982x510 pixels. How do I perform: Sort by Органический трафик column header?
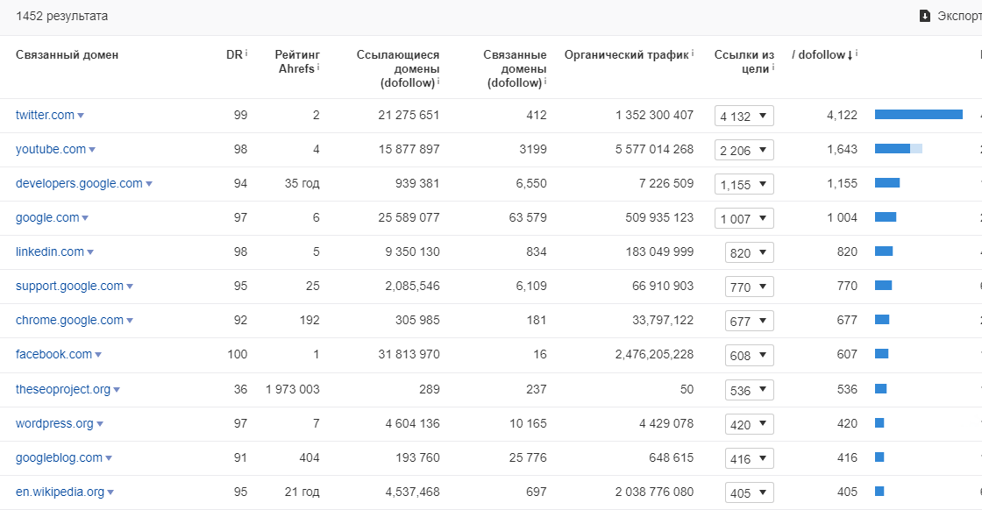(x=626, y=54)
